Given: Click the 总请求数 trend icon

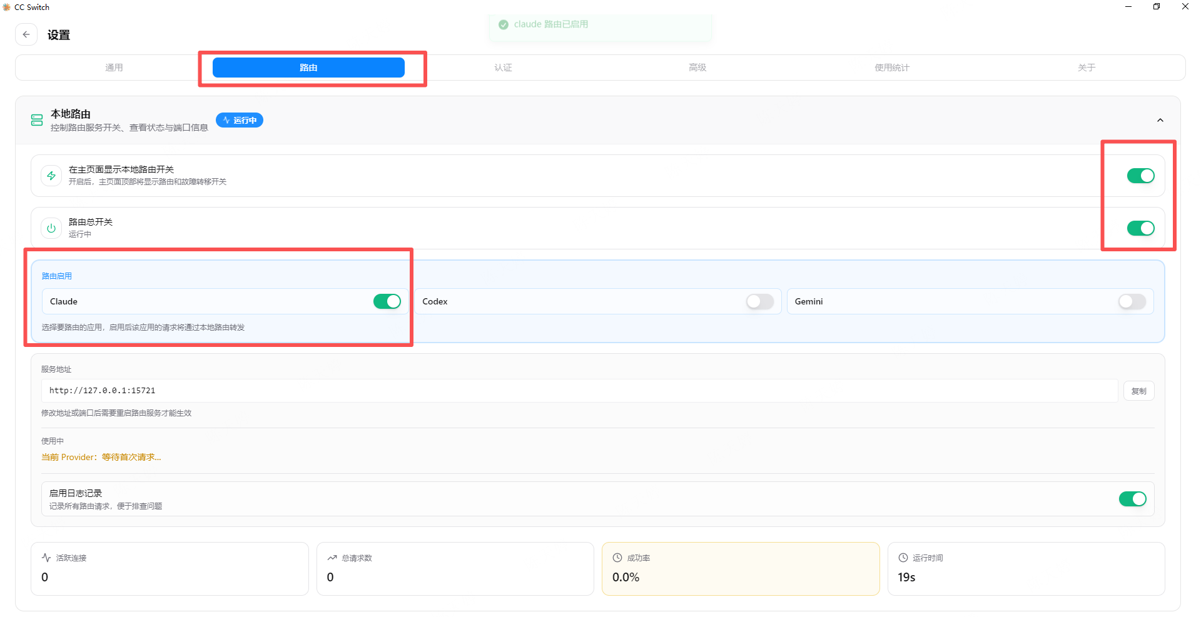Looking at the screenshot, I should [x=332, y=558].
